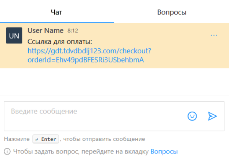Click the User Name sender label
Image resolution: width=231 pixels, height=166 pixels.
46,30
